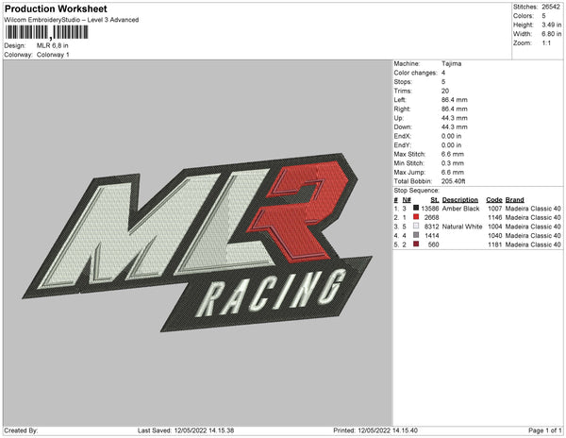Click the N# column header
Viewport: 566px width, 438px height.
click(x=407, y=200)
